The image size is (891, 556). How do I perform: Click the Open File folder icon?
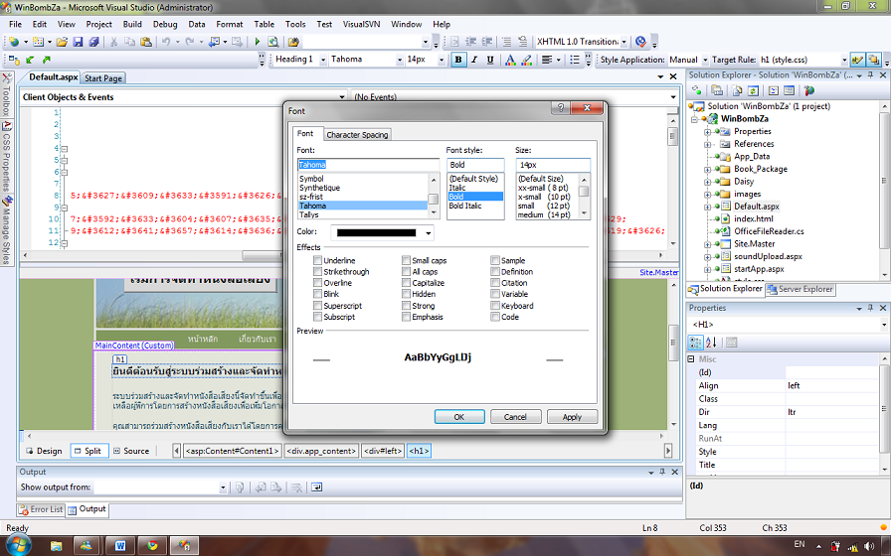point(62,42)
